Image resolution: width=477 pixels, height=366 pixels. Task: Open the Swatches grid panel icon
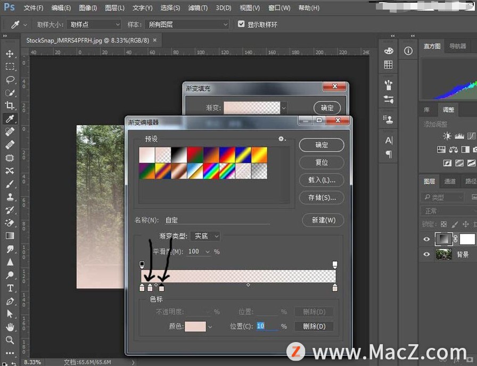[x=389, y=64]
